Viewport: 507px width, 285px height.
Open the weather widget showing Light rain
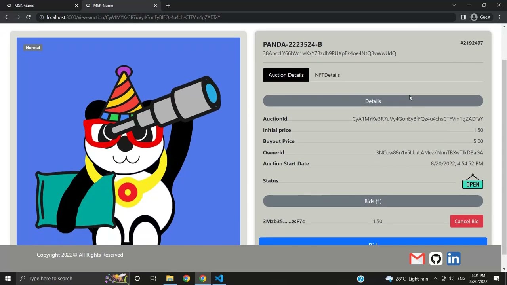click(x=407, y=279)
